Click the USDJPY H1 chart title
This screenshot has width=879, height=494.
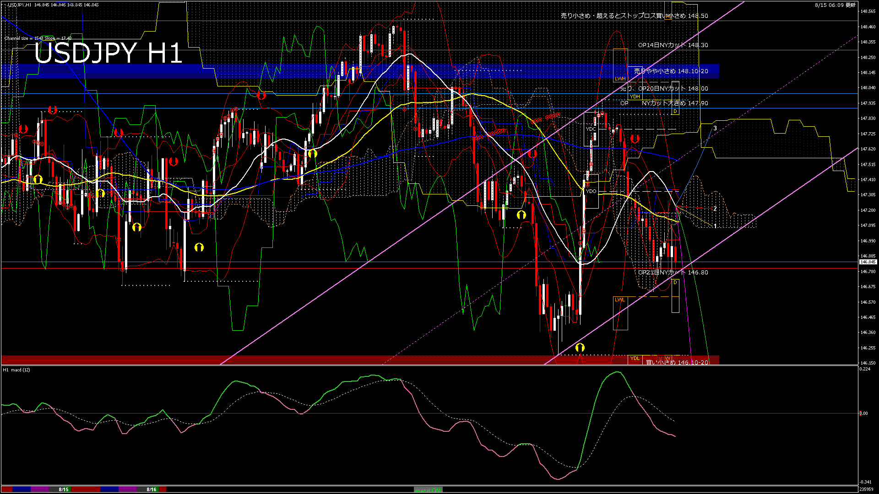point(108,53)
